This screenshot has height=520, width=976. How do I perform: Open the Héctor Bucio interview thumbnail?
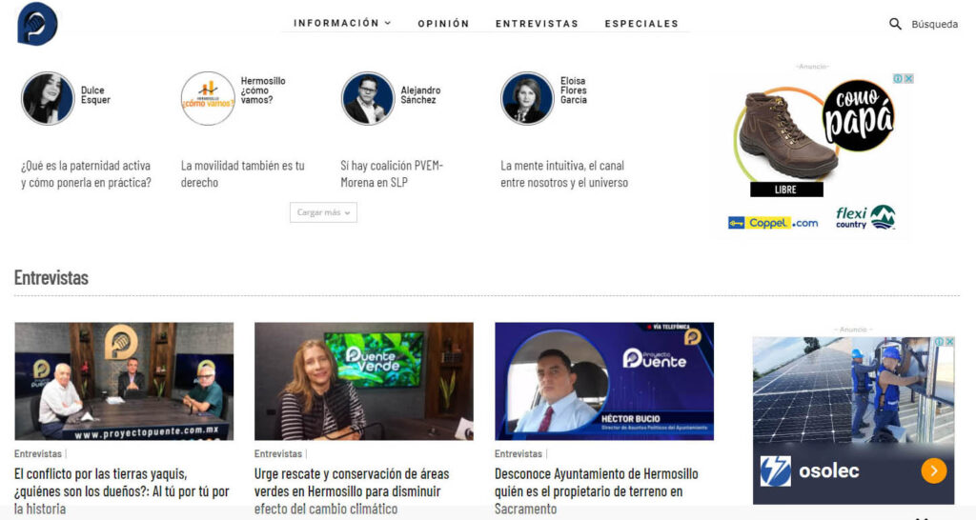(603, 381)
